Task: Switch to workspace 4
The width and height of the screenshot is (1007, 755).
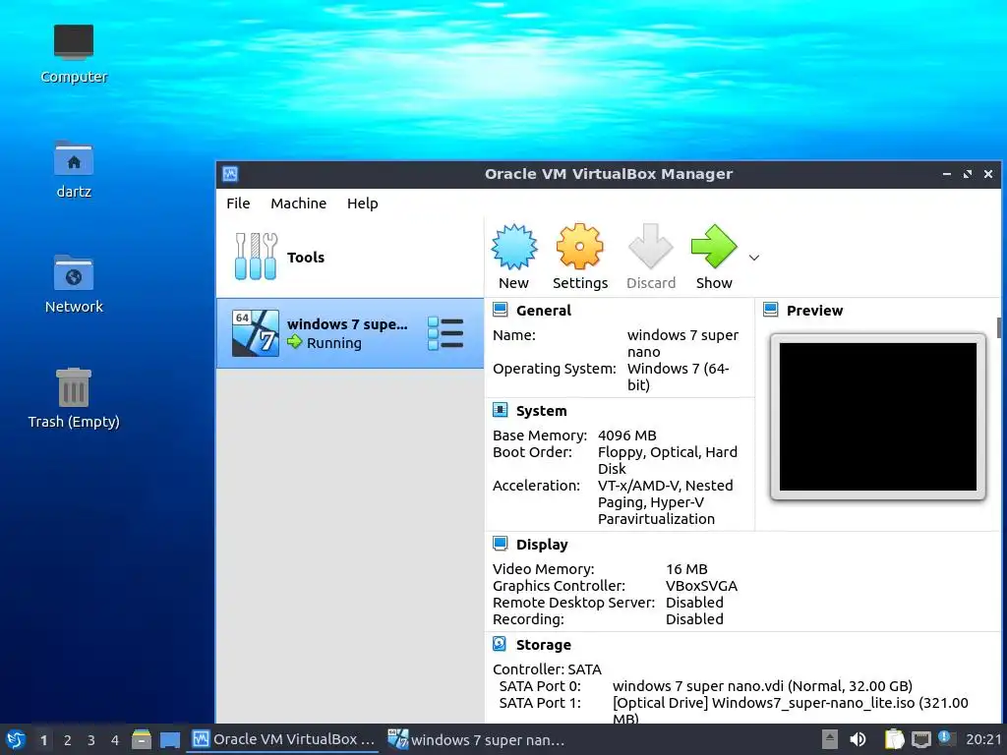Action: (x=115, y=740)
